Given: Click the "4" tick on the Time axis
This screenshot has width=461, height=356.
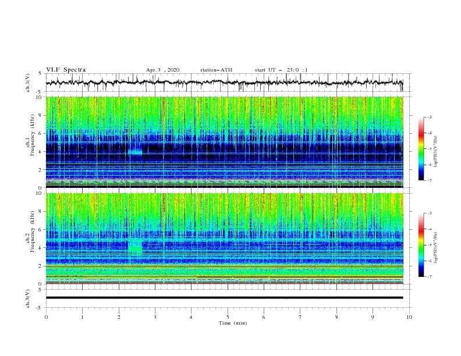Looking at the screenshot, I should click(x=191, y=317).
